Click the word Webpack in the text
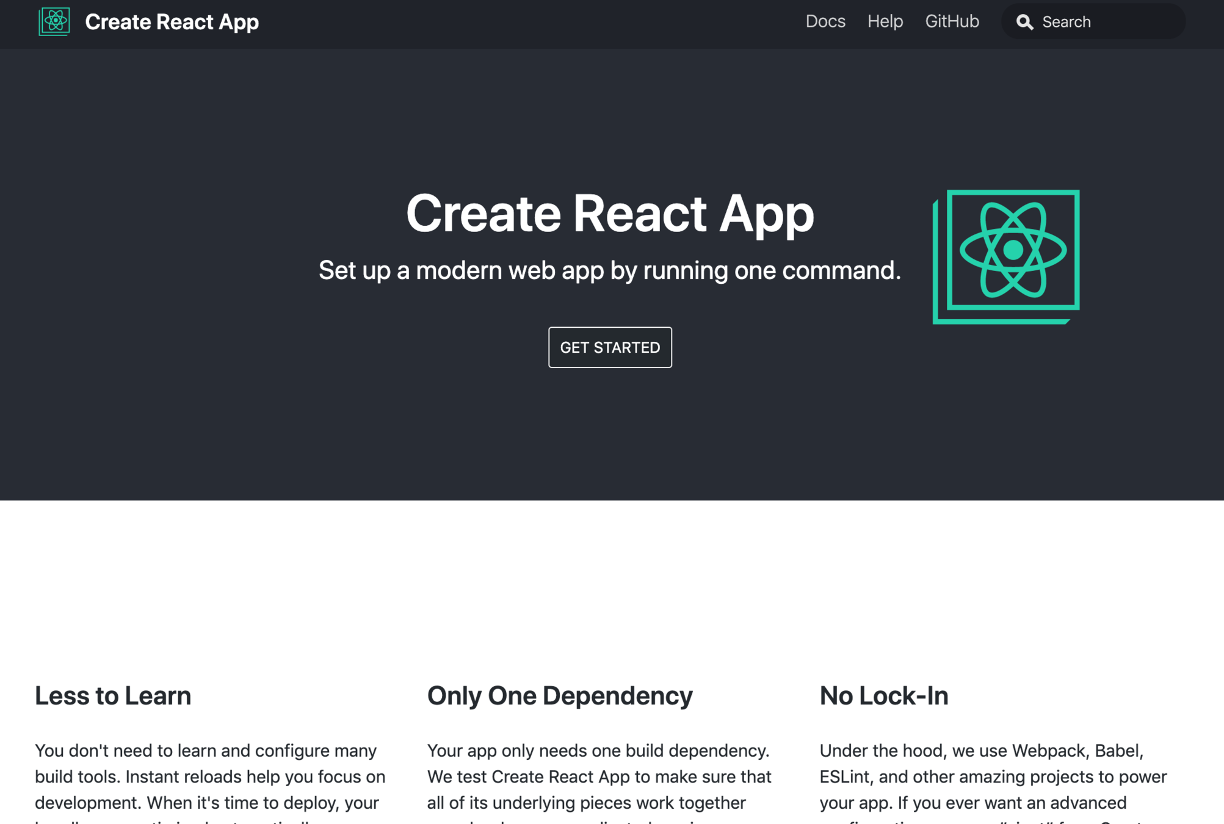The width and height of the screenshot is (1224, 824). pos(1048,750)
